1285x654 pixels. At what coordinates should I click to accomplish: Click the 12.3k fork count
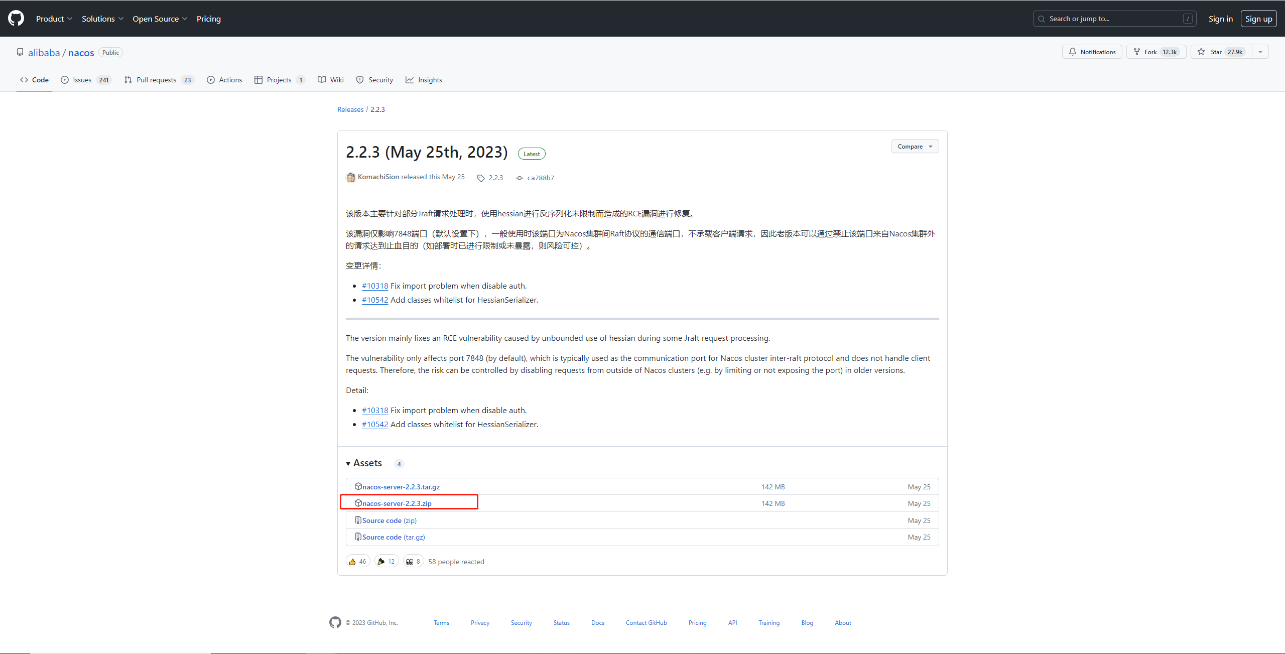coord(1170,52)
